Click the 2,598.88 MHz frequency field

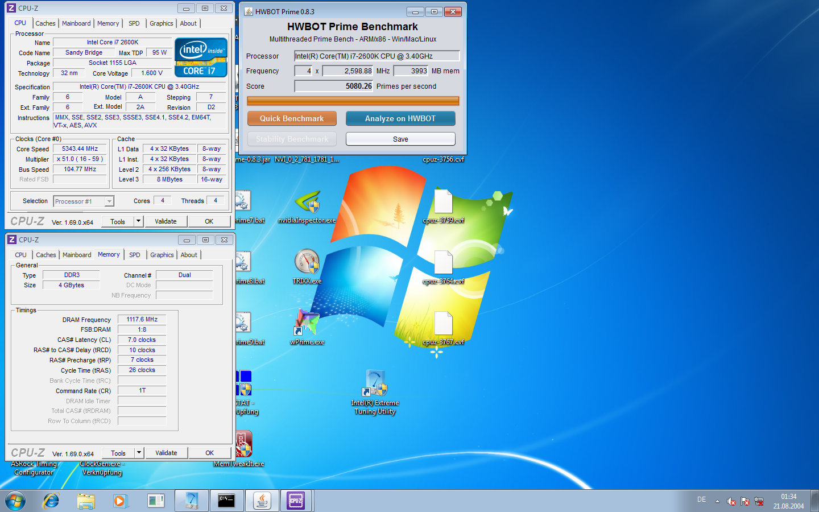348,71
